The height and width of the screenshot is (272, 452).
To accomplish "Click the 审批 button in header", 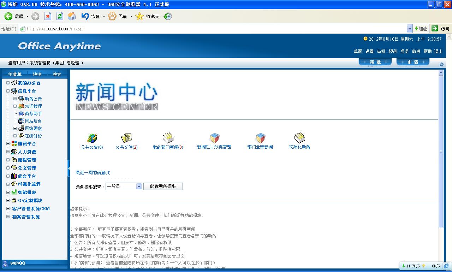I will (375, 62).
